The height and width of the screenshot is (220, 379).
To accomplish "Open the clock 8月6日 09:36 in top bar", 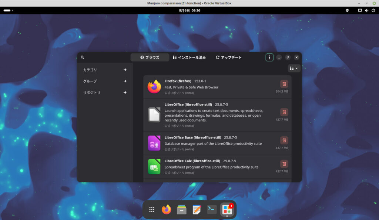I will click(x=189, y=10).
